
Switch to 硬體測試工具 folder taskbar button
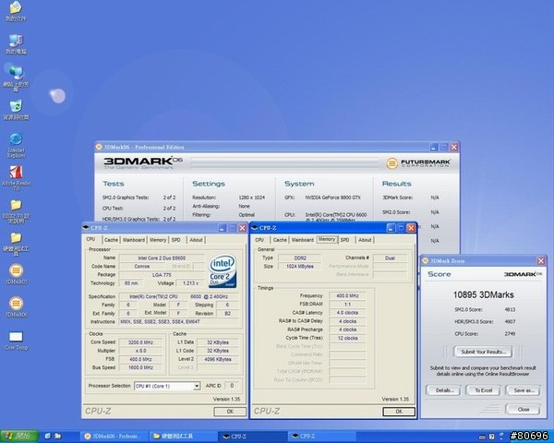pos(182,437)
